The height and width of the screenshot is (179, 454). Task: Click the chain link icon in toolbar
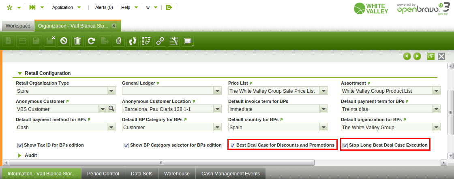(x=160, y=41)
